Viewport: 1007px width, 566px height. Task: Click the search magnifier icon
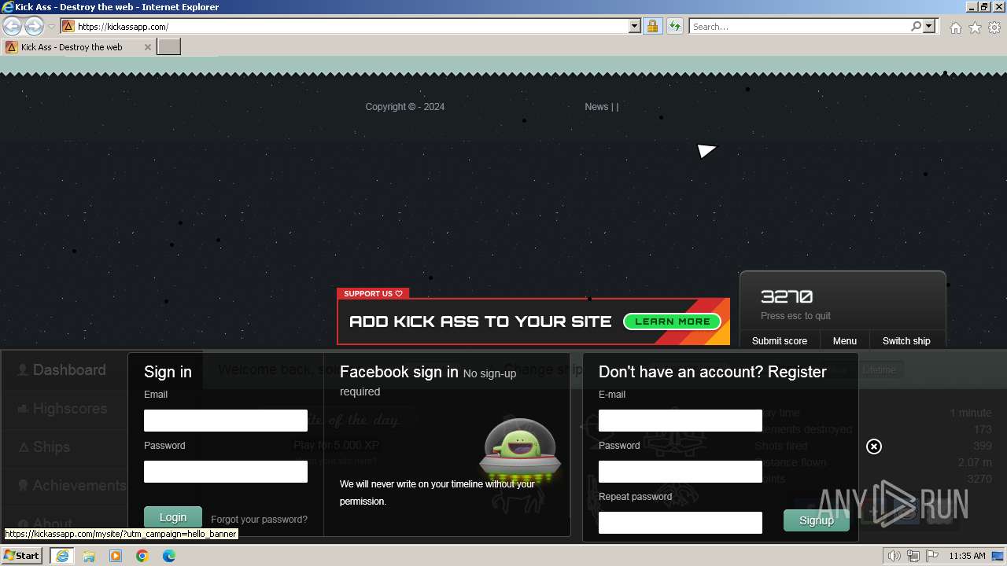point(916,27)
